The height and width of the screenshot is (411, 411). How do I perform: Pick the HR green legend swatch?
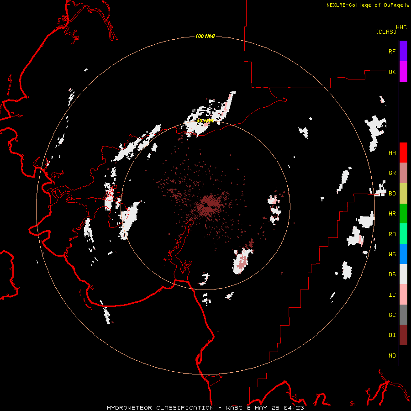(x=403, y=214)
